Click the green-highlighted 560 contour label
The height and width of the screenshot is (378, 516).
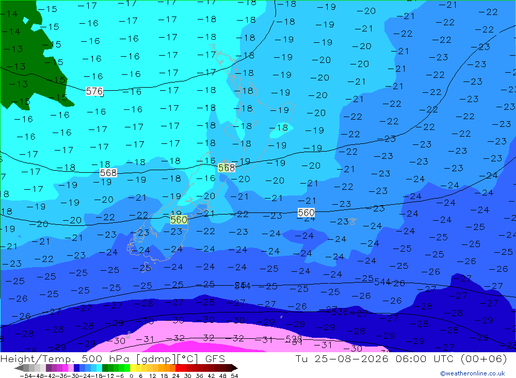coord(179,220)
